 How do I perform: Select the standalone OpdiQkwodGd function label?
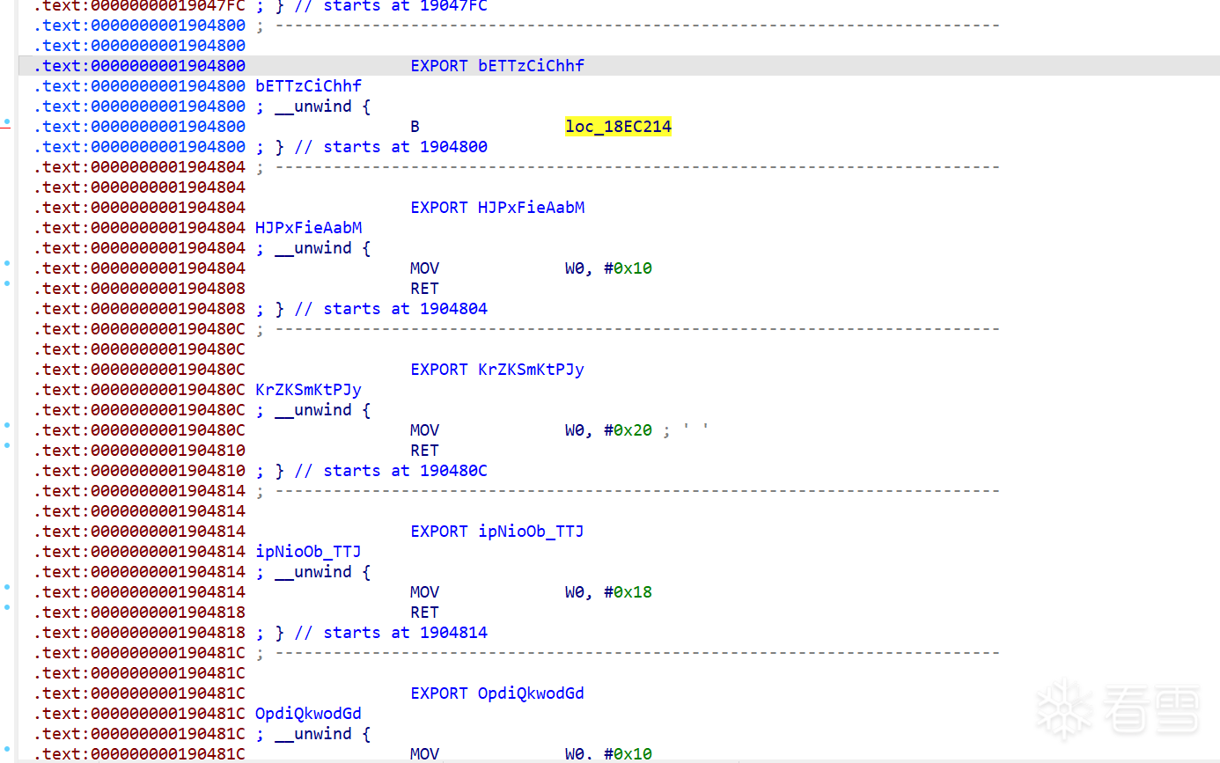pyautogui.click(x=308, y=714)
